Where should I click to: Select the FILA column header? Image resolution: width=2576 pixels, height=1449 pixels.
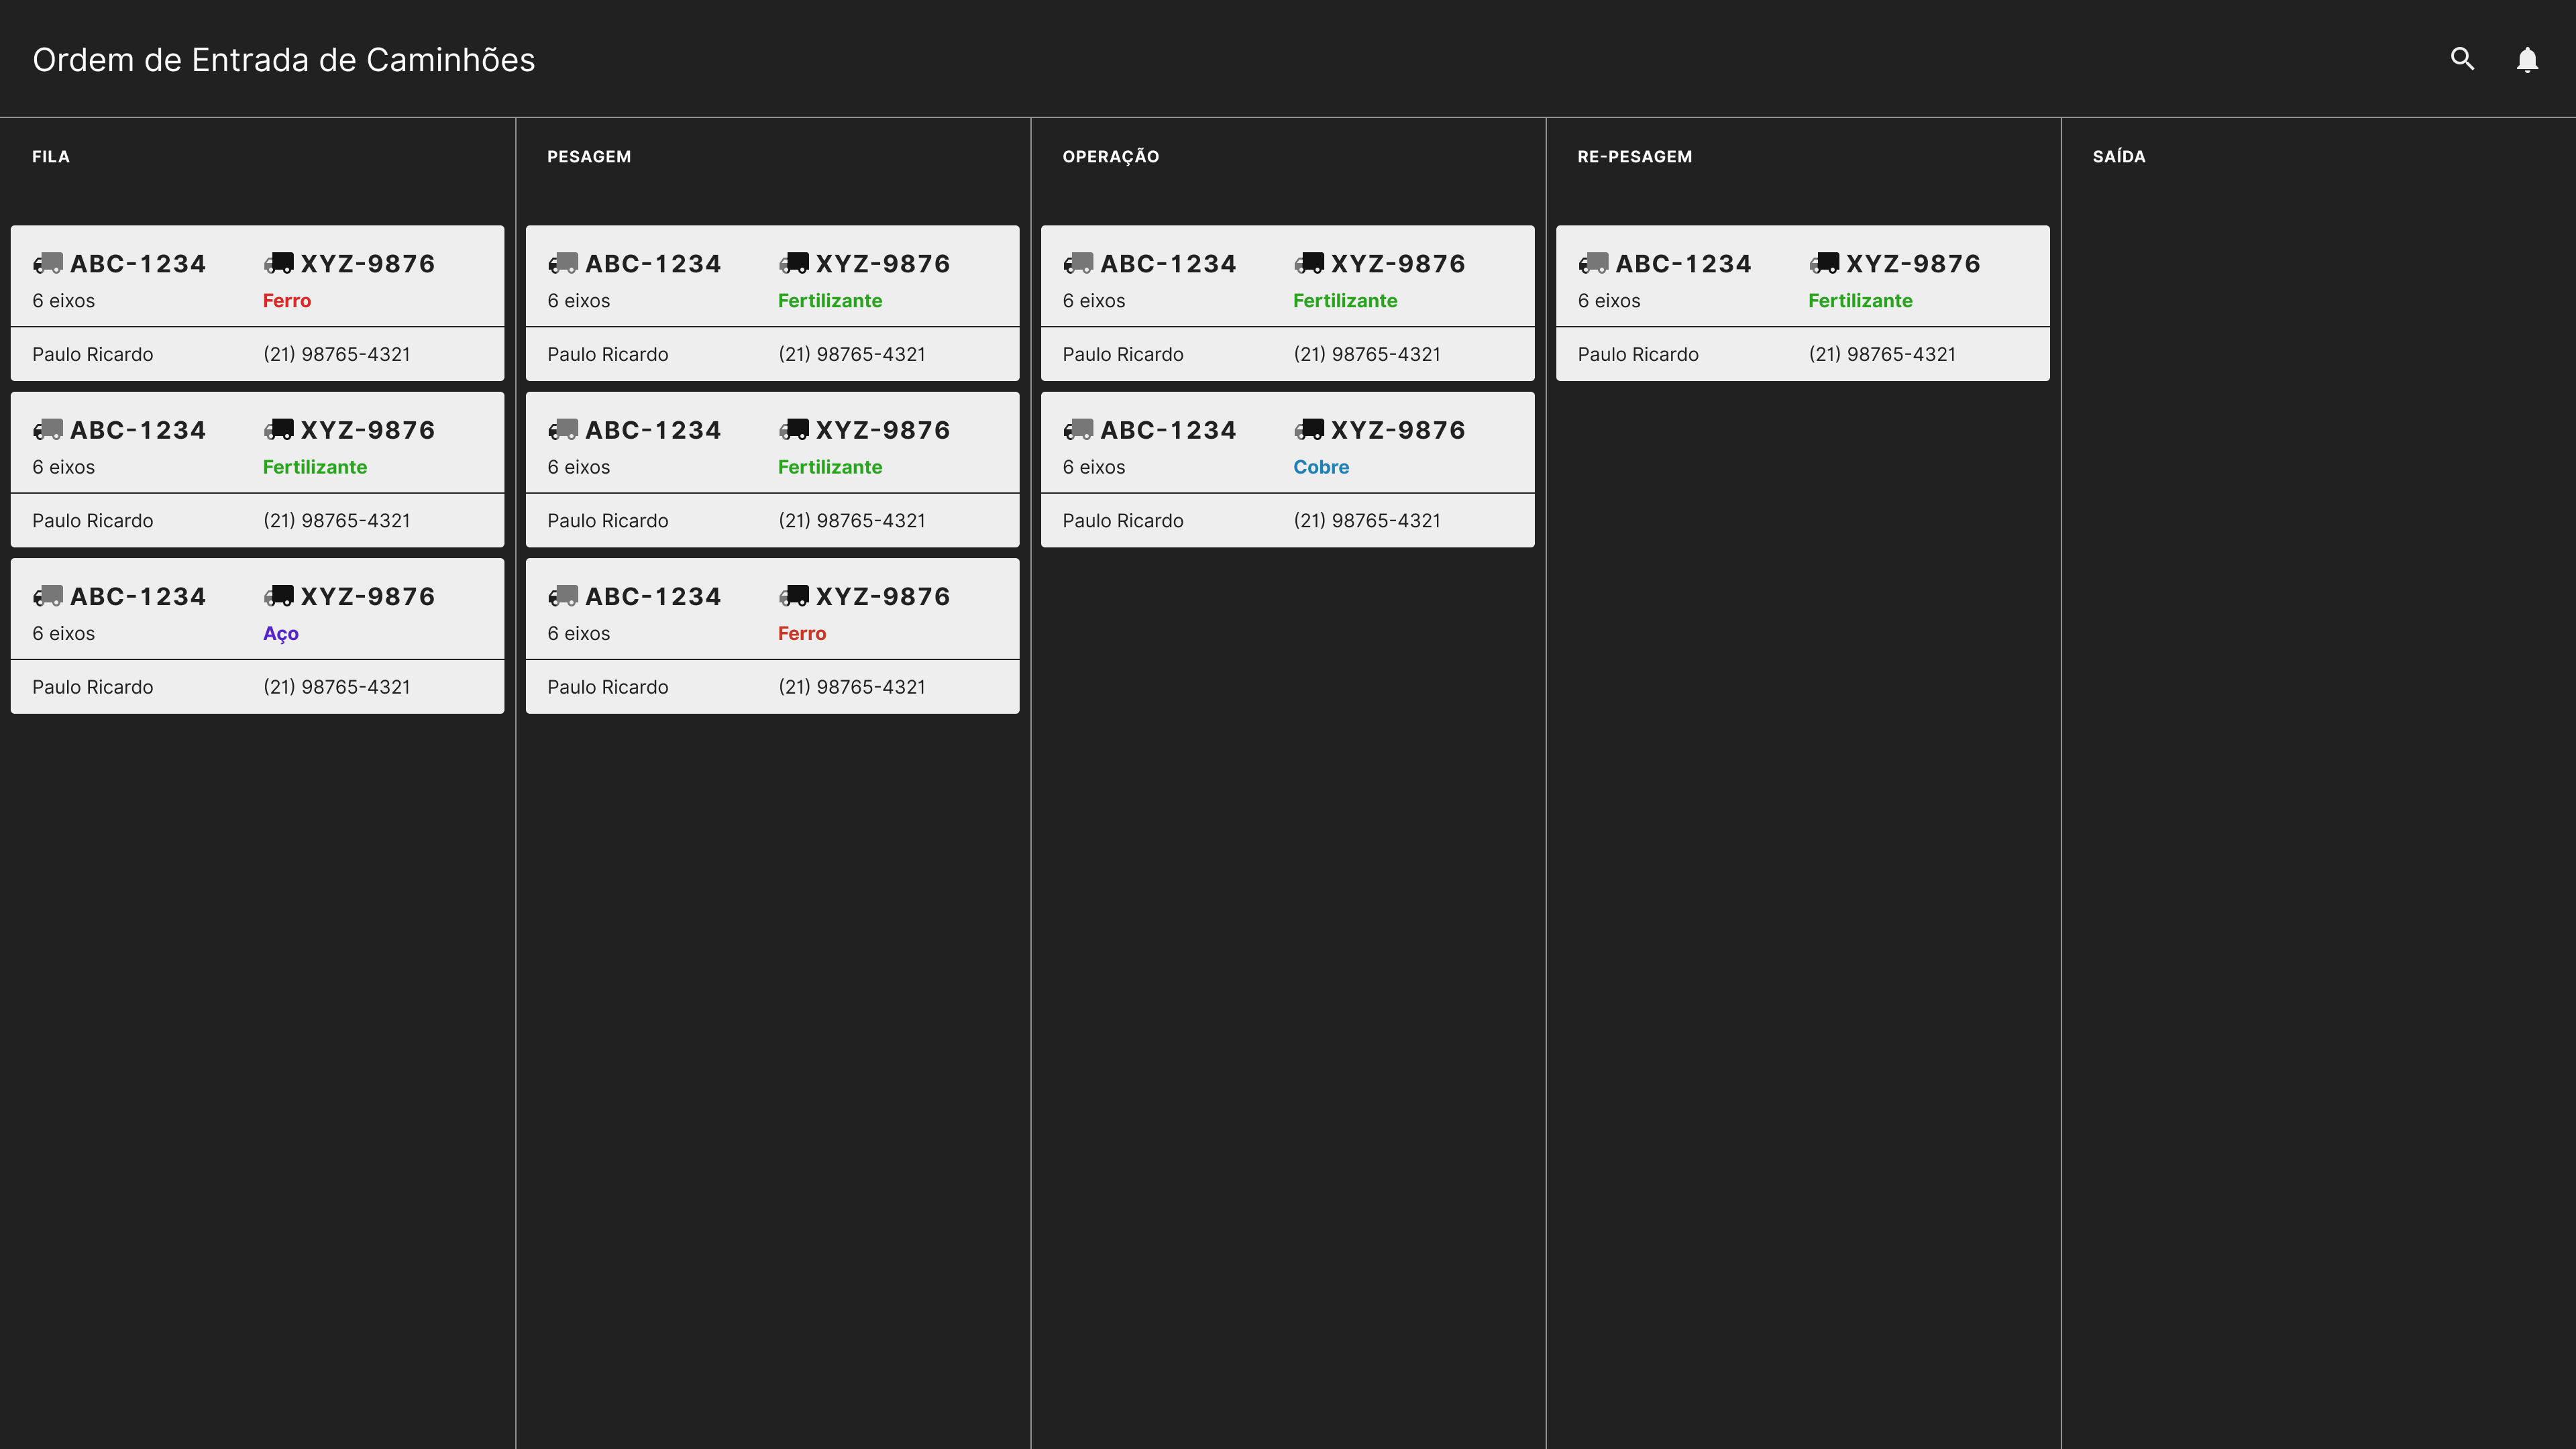tap(51, 156)
